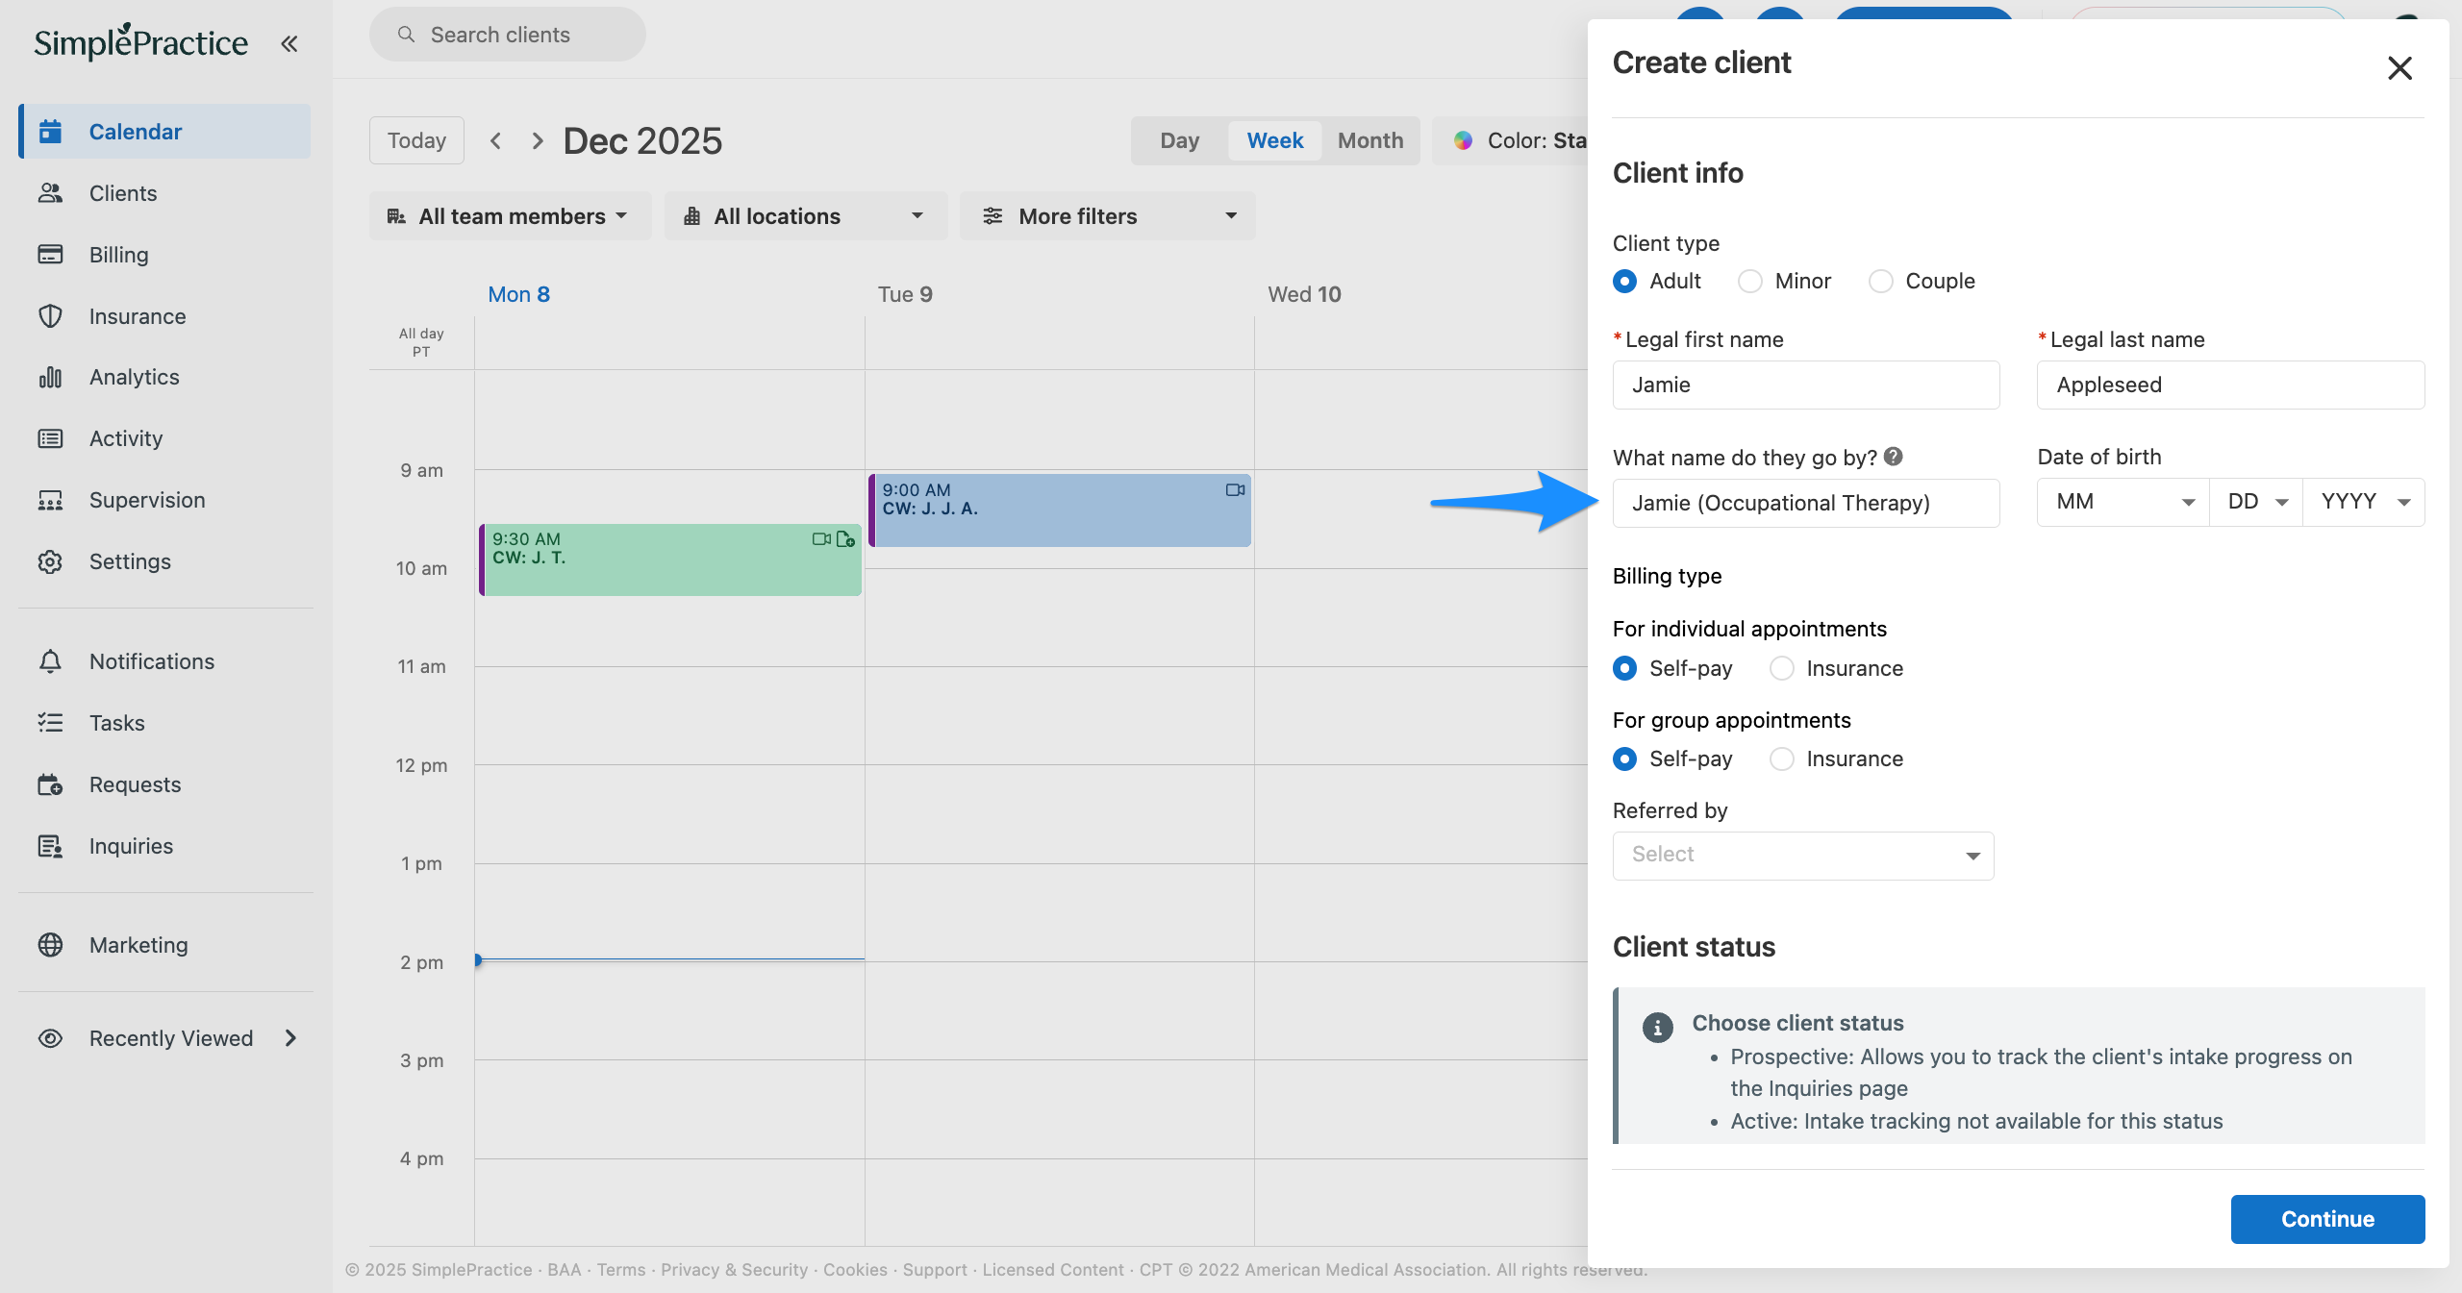Click the Notifications bell icon

50,661
